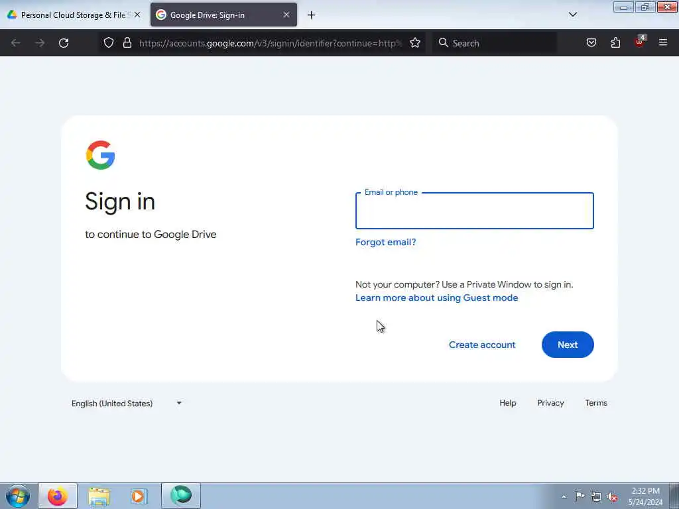Click the Next button
This screenshot has width=679, height=509.
coord(568,345)
